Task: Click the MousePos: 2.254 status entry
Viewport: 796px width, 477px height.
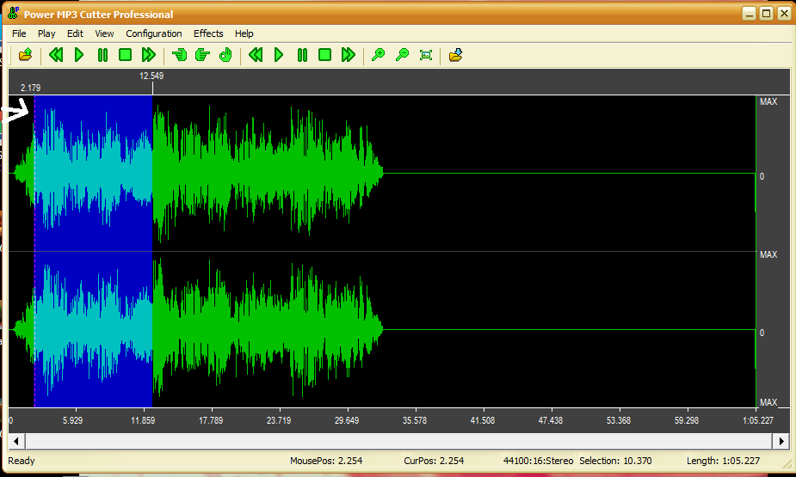Action: [x=326, y=461]
